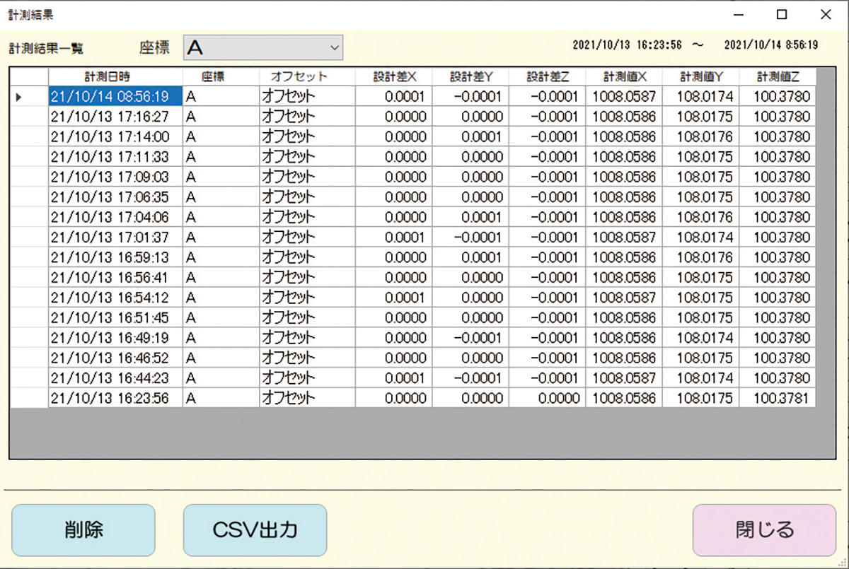Click the 計測値Y column header
The height and width of the screenshot is (569, 849).
[700, 76]
